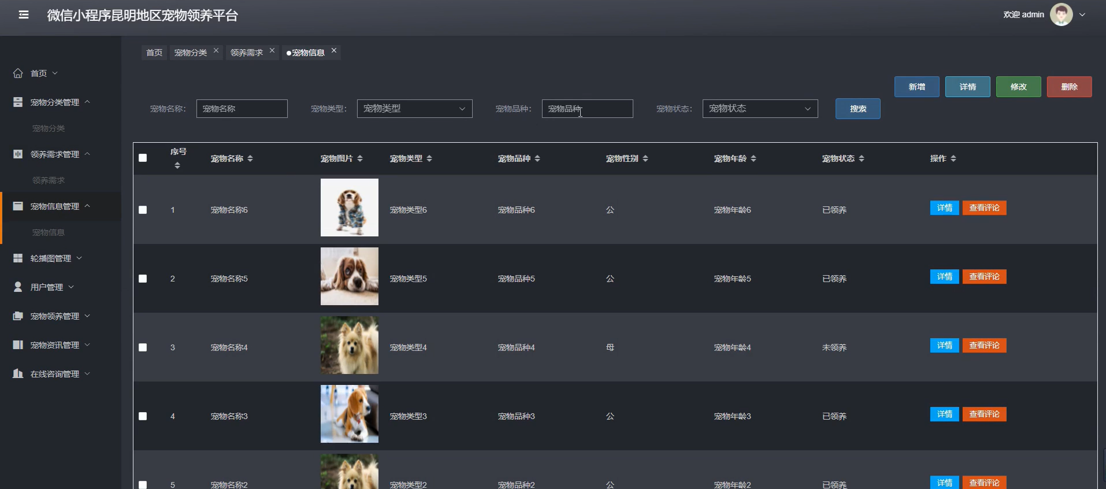Switch to the 宠物分类 tab
1106x489 pixels.
coord(191,53)
